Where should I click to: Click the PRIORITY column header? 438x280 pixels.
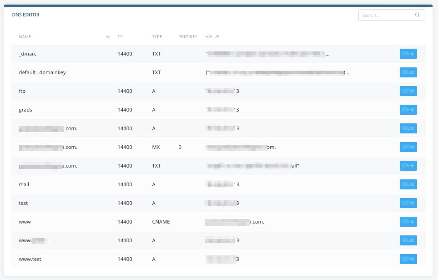click(187, 37)
